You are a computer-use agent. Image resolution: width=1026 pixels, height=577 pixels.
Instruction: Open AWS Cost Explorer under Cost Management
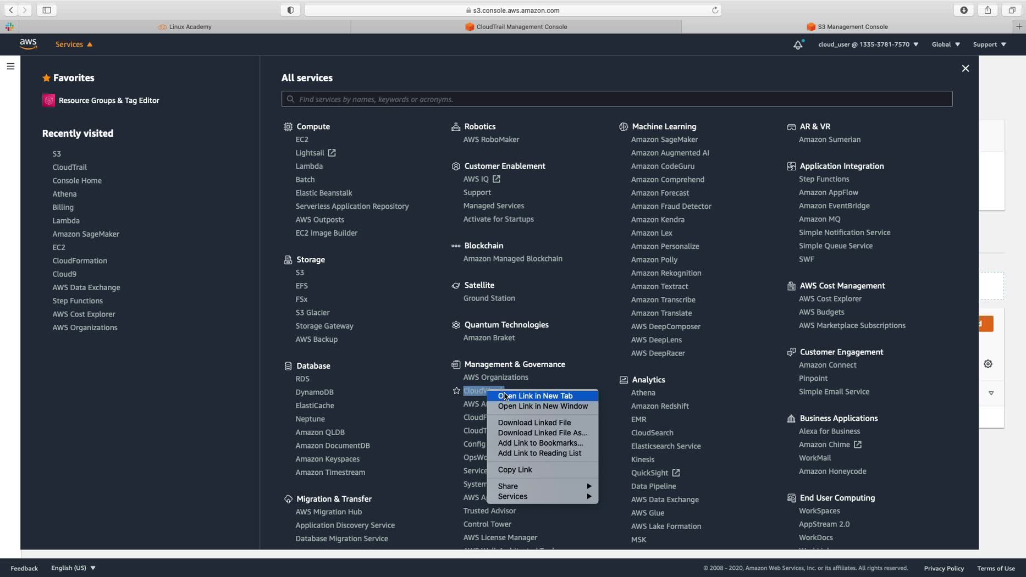(830, 299)
